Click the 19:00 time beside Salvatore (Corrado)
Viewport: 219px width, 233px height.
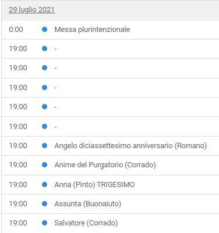18,223
